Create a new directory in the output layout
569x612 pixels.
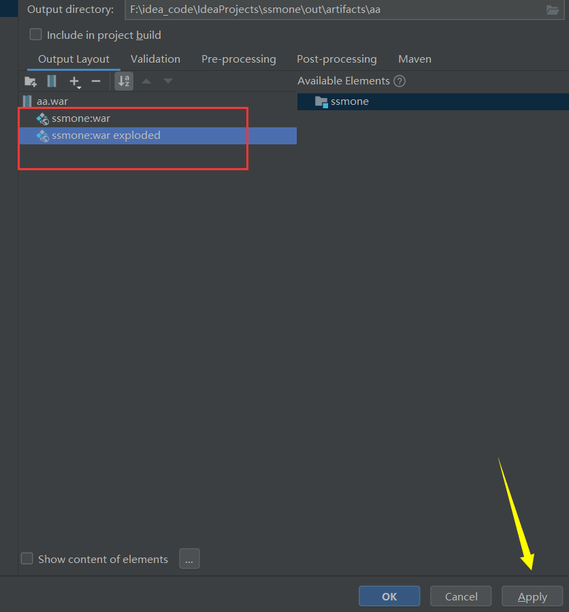tap(30, 81)
